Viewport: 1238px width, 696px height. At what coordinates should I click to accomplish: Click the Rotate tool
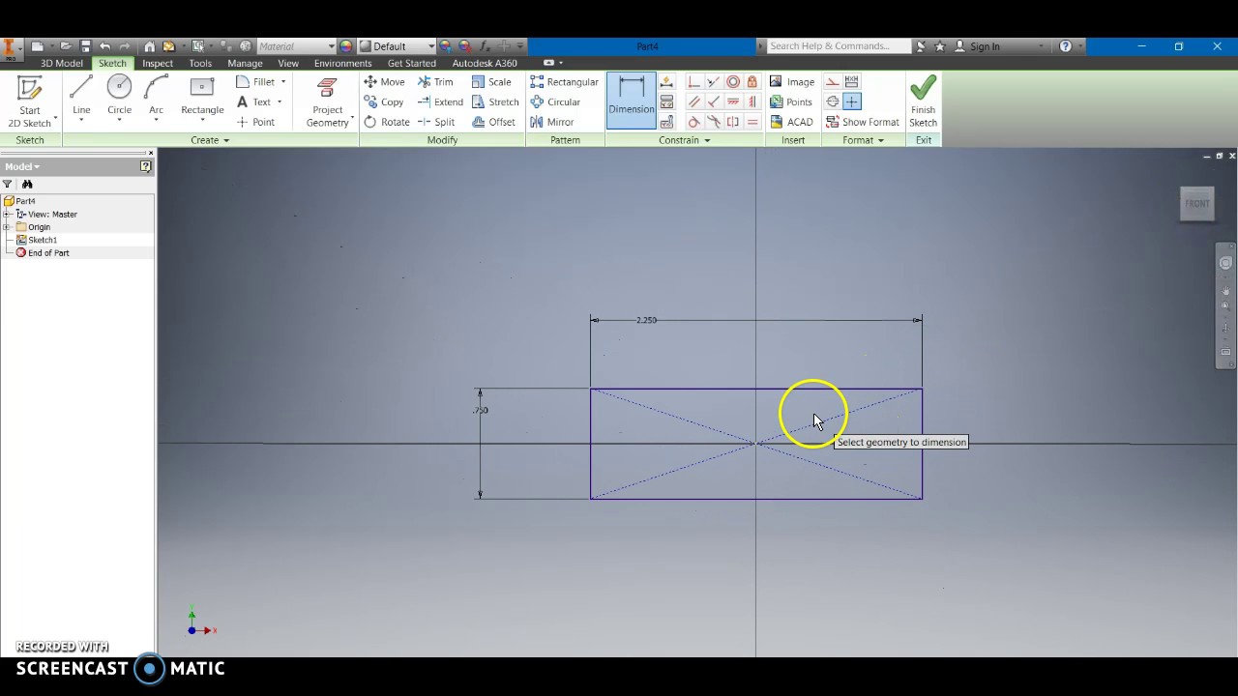pos(387,122)
